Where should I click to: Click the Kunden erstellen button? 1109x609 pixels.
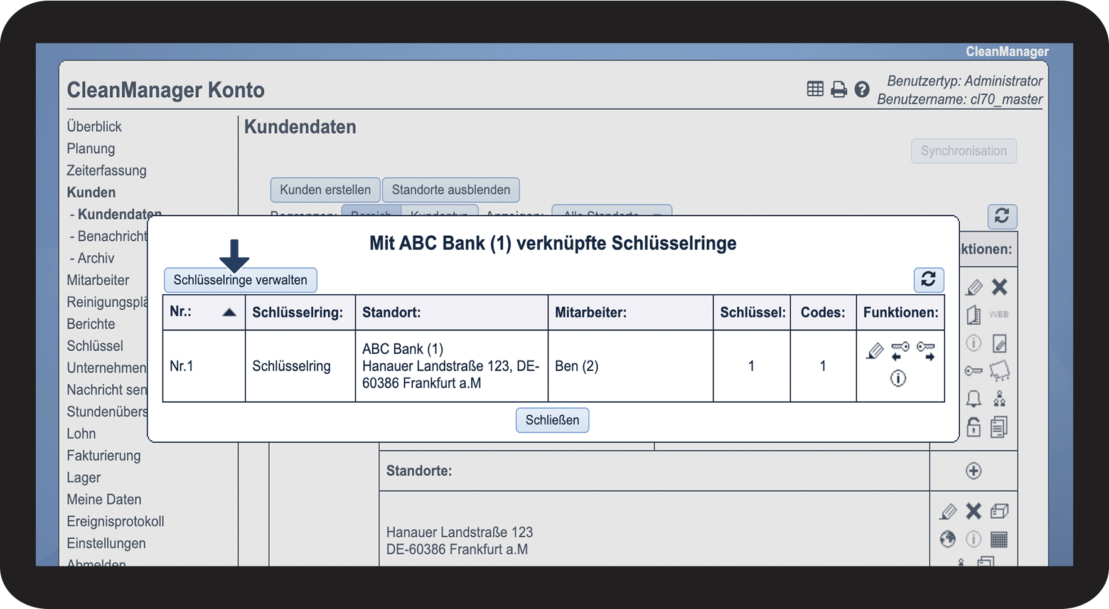coord(325,190)
